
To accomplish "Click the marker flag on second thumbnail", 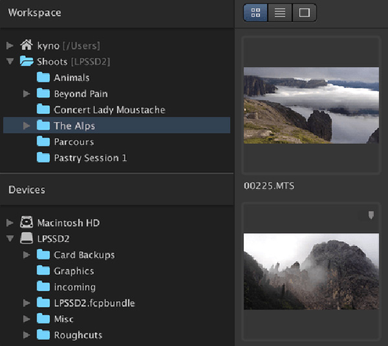I will click(371, 215).
